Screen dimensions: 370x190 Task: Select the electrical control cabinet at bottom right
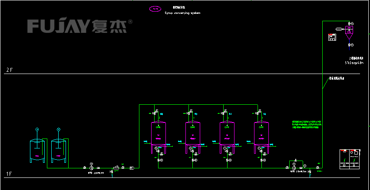(x=350, y=158)
